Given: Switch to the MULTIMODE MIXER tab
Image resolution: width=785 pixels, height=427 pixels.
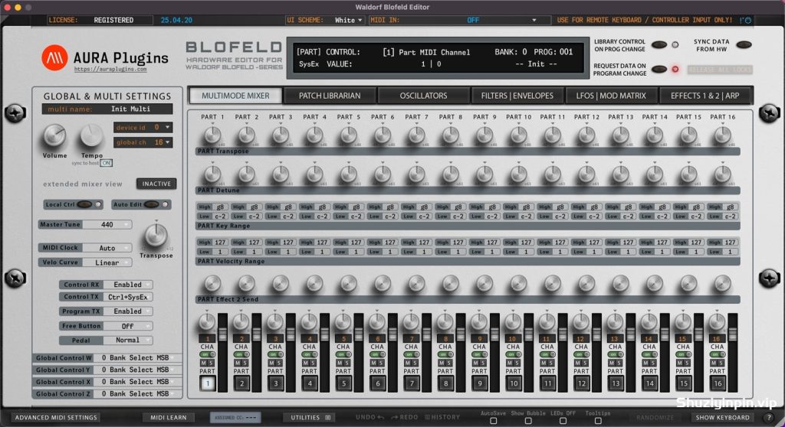Looking at the screenshot, I should [235, 96].
